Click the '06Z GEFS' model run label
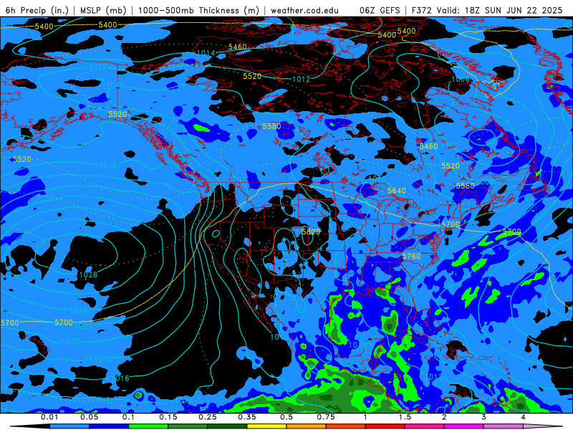573x430 pixels. tap(380, 11)
